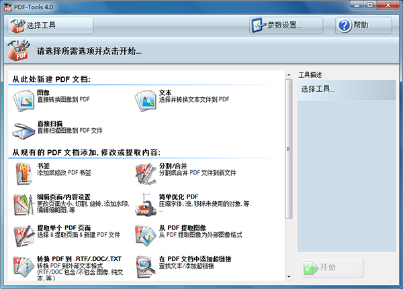Open 参数设置 settings button
Screen dimensions: 403x289
286,25
